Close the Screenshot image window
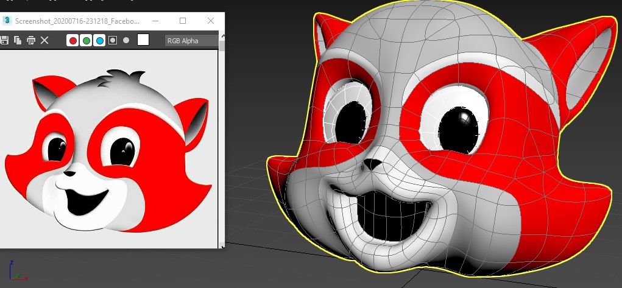622x288 pixels. pos(211,21)
